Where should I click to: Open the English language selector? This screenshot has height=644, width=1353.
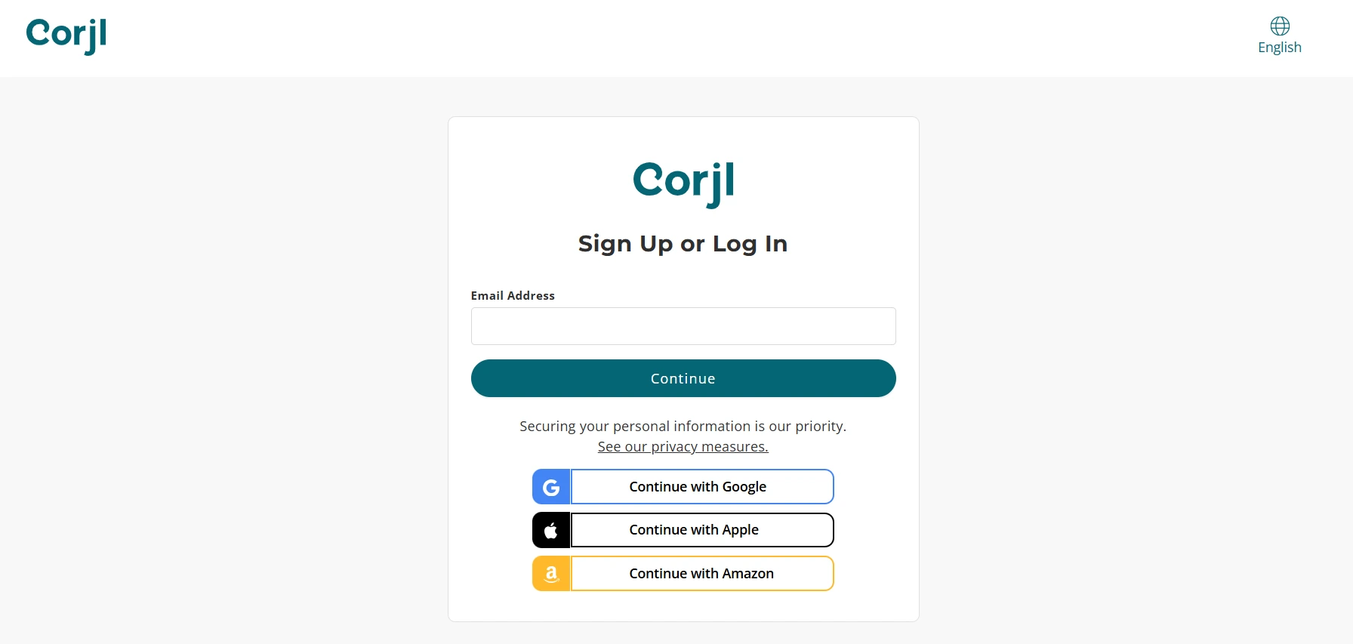(x=1280, y=47)
